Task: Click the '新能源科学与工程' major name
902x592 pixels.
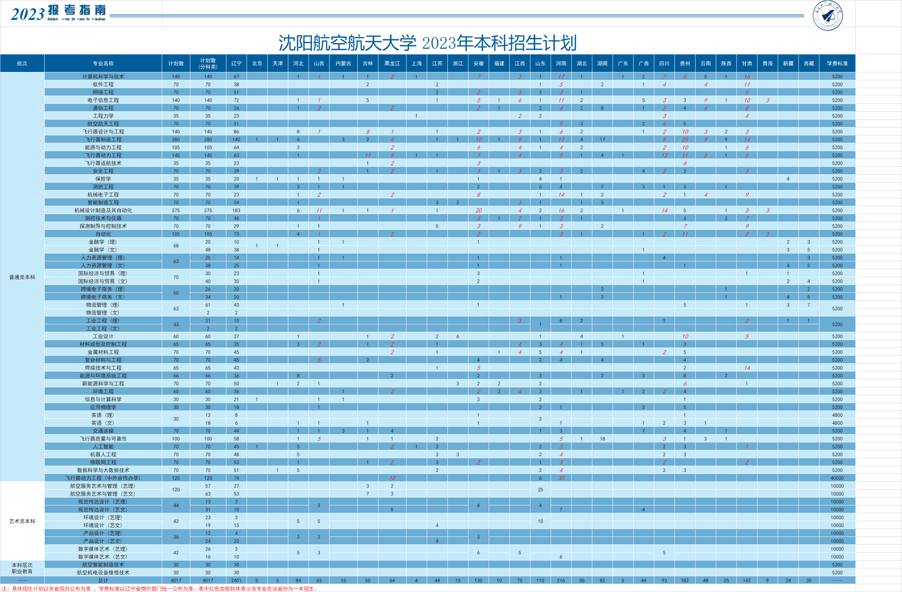Action: tap(103, 384)
